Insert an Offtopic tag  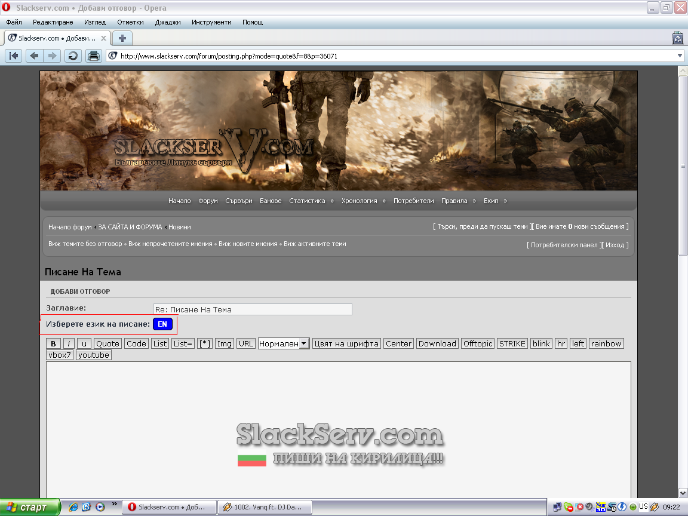coord(478,343)
